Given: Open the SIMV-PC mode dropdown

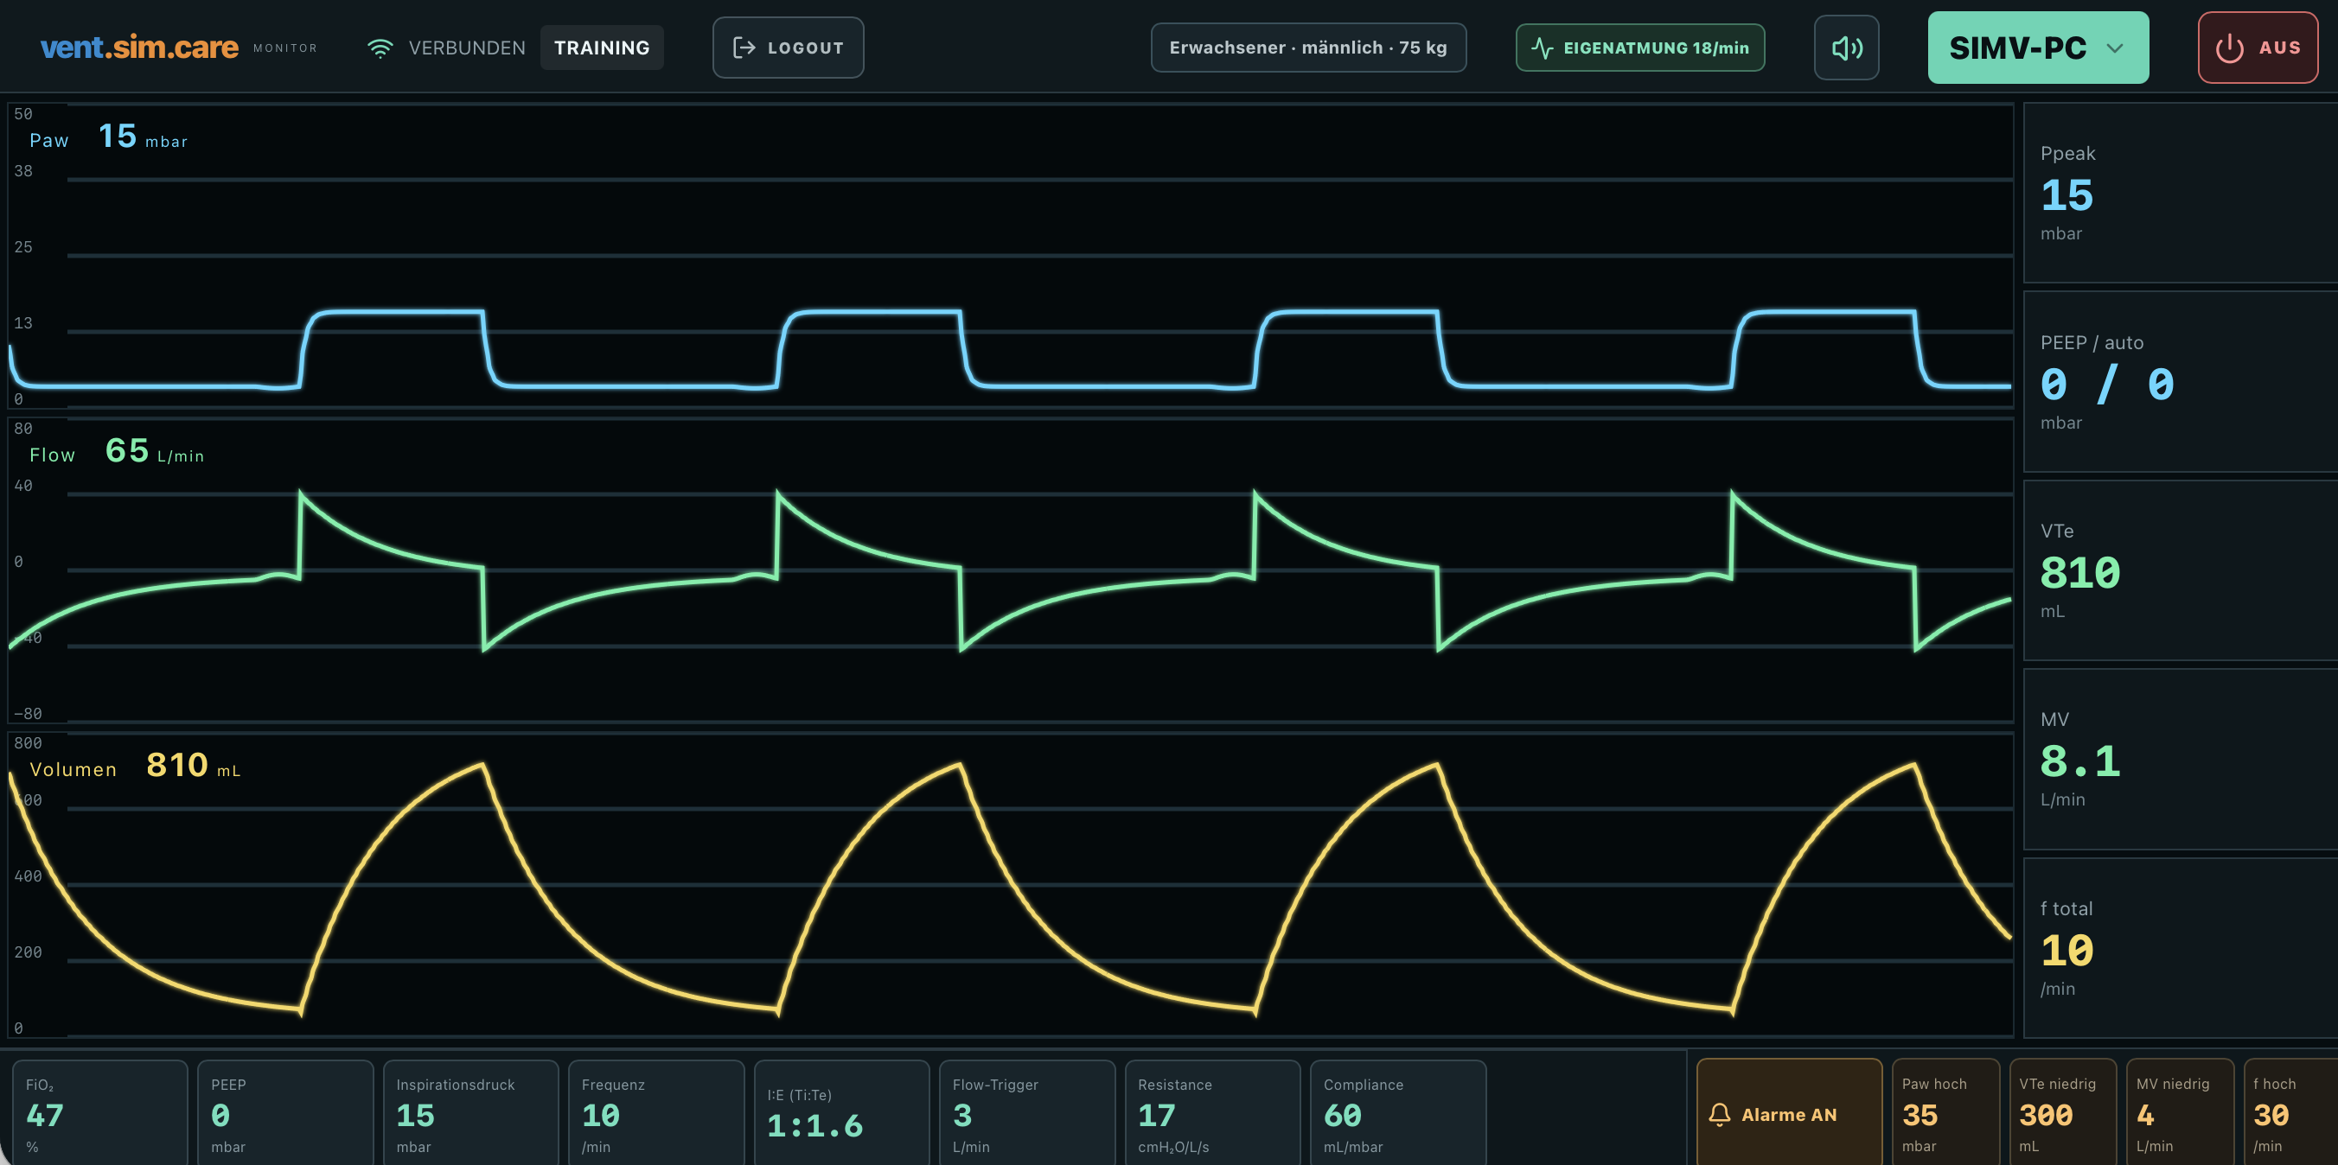Looking at the screenshot, I should (2038, 48).
